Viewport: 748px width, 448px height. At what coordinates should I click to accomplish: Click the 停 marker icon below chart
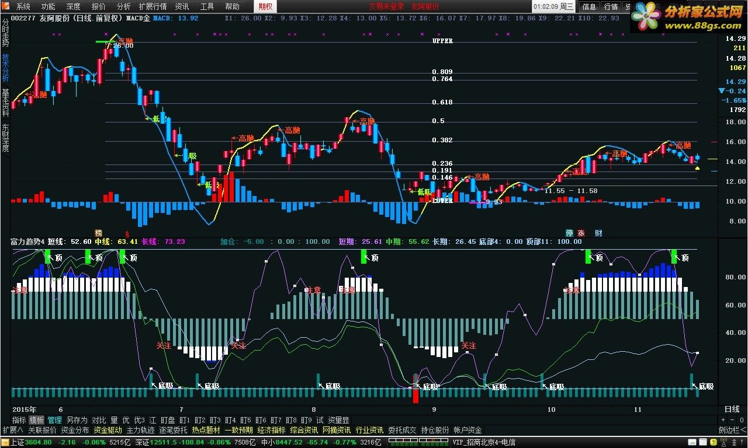click(569, 233)
